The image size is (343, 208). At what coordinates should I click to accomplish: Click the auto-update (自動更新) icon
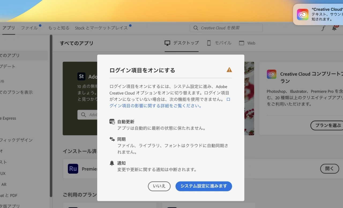coord(112,121)
